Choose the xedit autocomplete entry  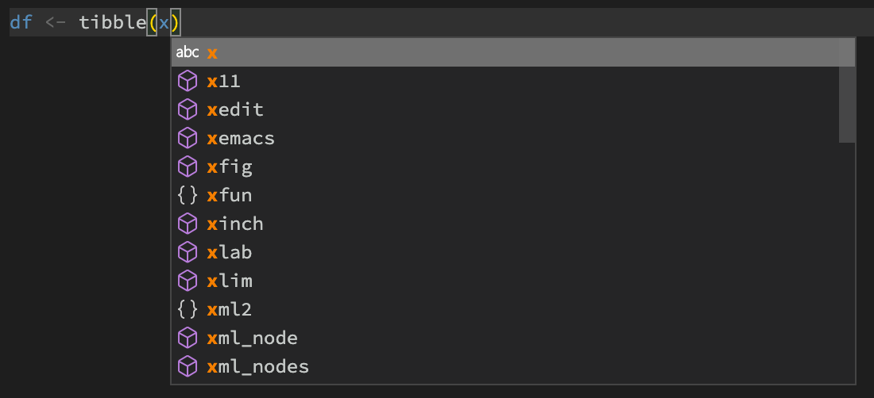[235, 109]
